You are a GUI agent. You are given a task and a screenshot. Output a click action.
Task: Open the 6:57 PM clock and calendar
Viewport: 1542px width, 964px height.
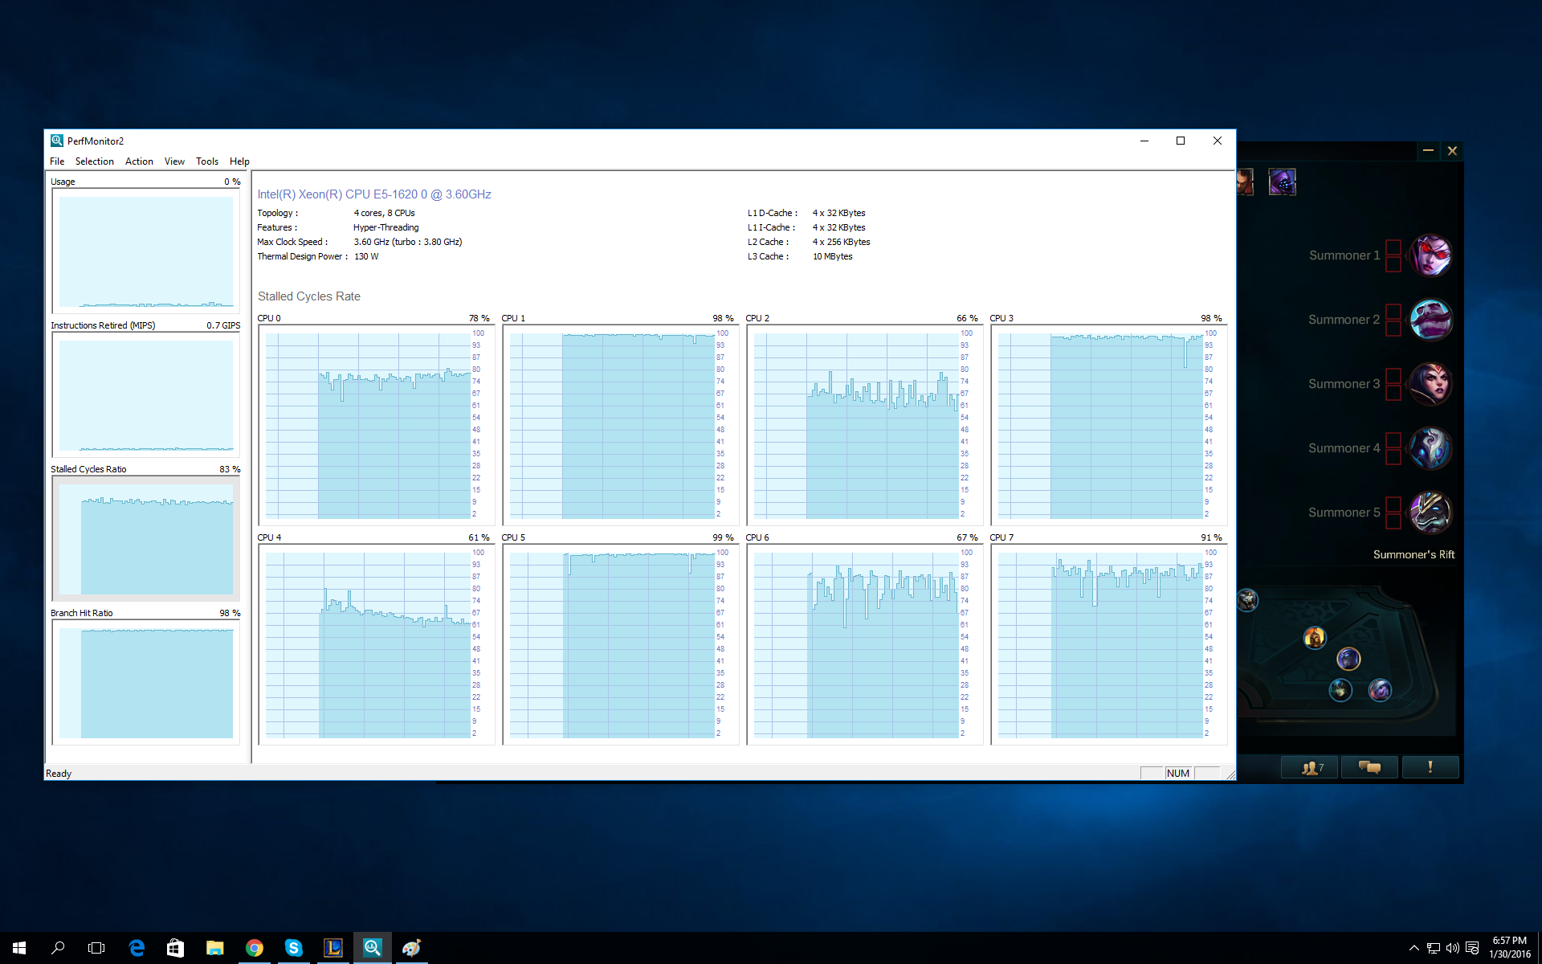tap(1510, 948)
